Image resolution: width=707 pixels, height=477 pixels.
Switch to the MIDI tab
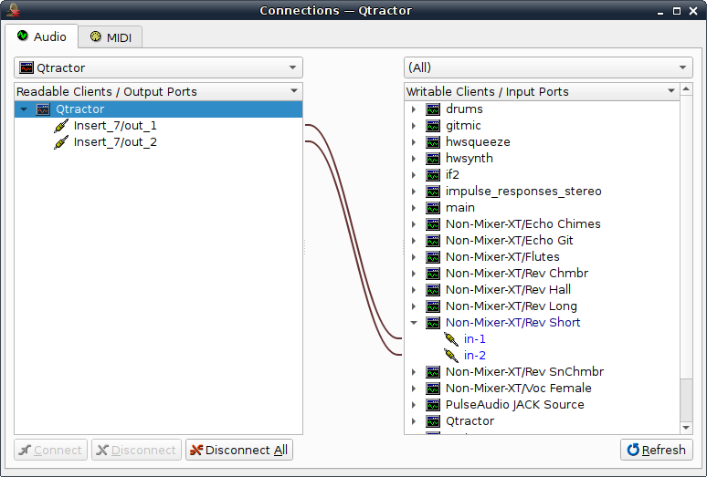111,36
